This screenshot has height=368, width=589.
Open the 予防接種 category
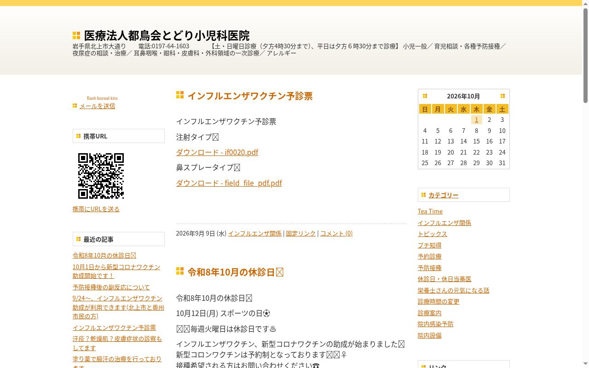[429, 268]
